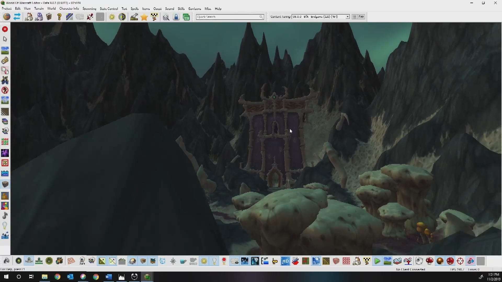Click the list view button next to Edit
Viewport: 502px width, 282px height.
pyautogui.click(x=354, y=17)
